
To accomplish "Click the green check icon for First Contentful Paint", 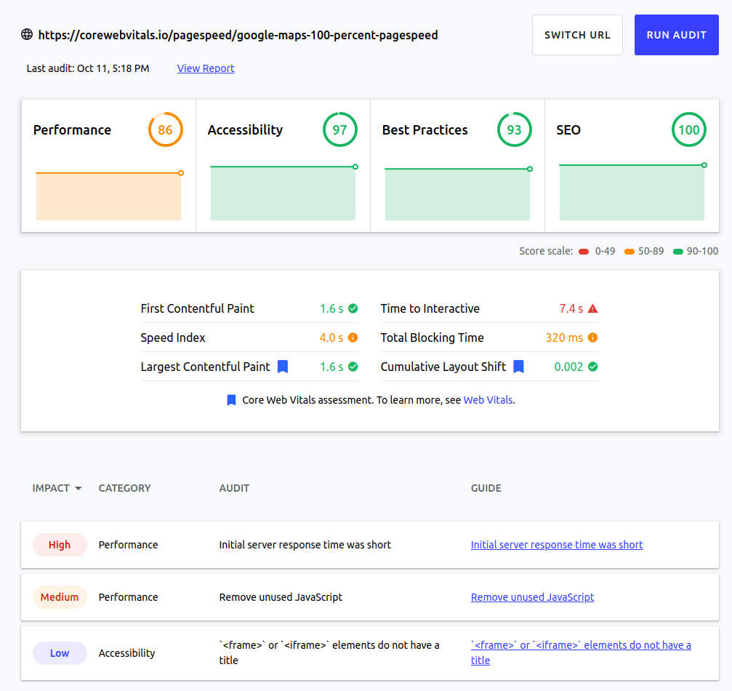I will [353, 308].
